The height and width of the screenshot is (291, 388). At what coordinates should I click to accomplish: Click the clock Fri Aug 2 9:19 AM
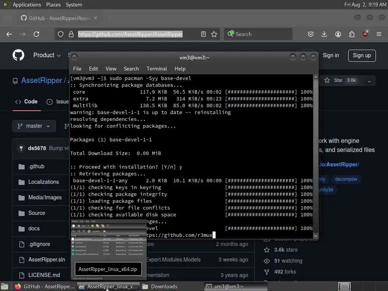pos(365,5)
